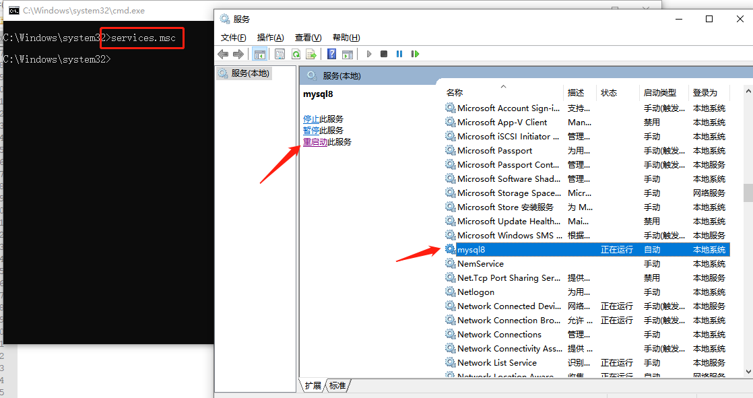Toggle the console tree pane toolbar icon
This screenshot has height=398, width=753.
(x=260, y=55)
